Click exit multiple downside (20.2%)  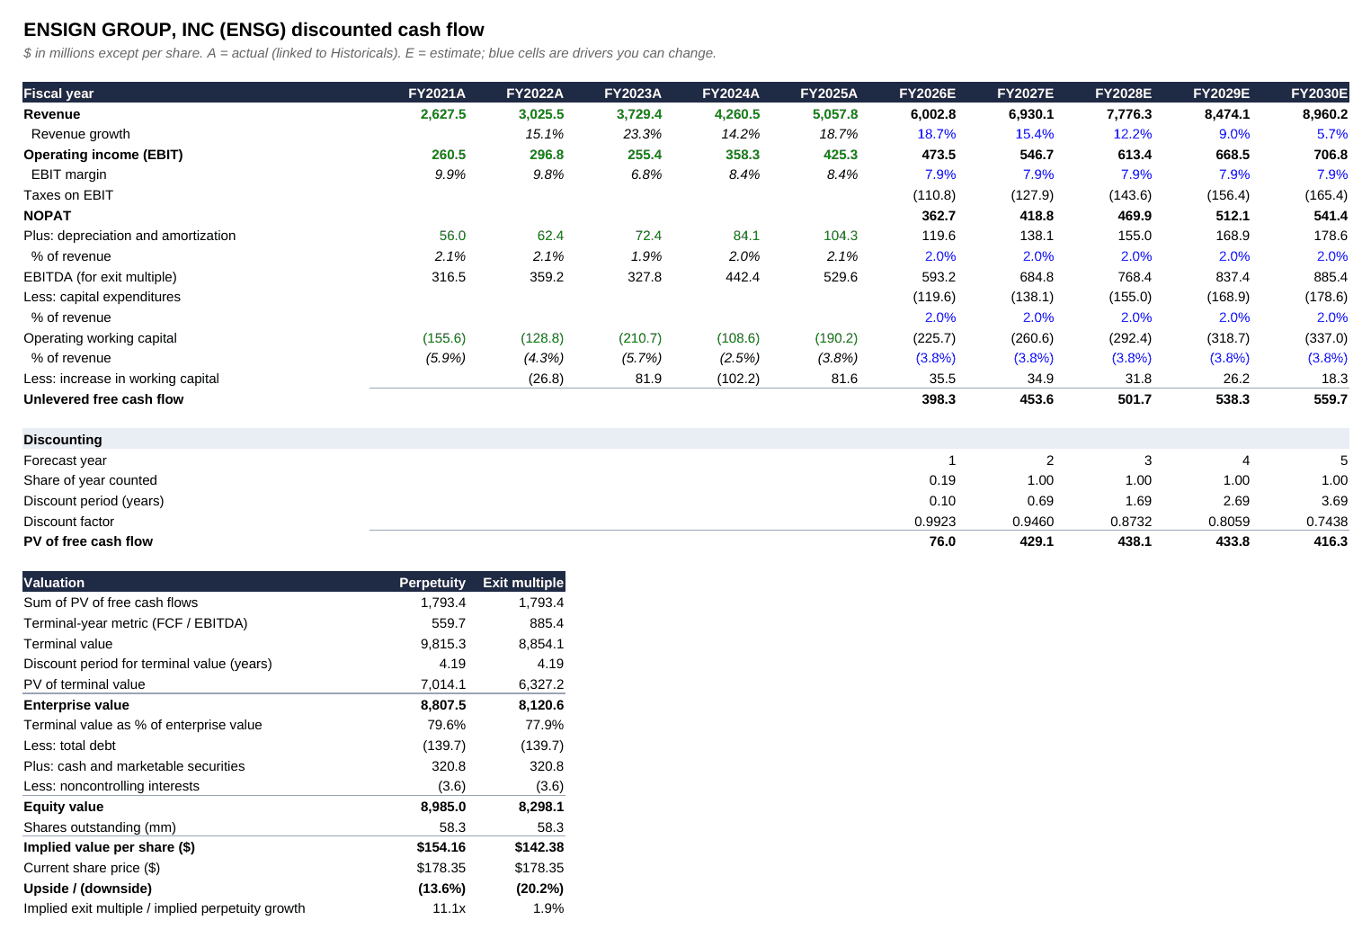pyautogui.click(x=540, y=889)
